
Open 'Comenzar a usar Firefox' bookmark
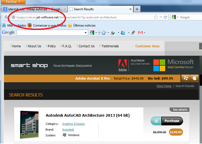point(47,25)
